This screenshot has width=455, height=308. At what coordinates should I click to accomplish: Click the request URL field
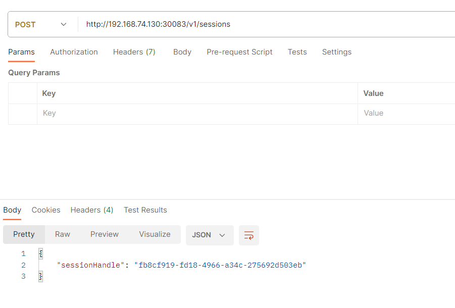point(263,24)
